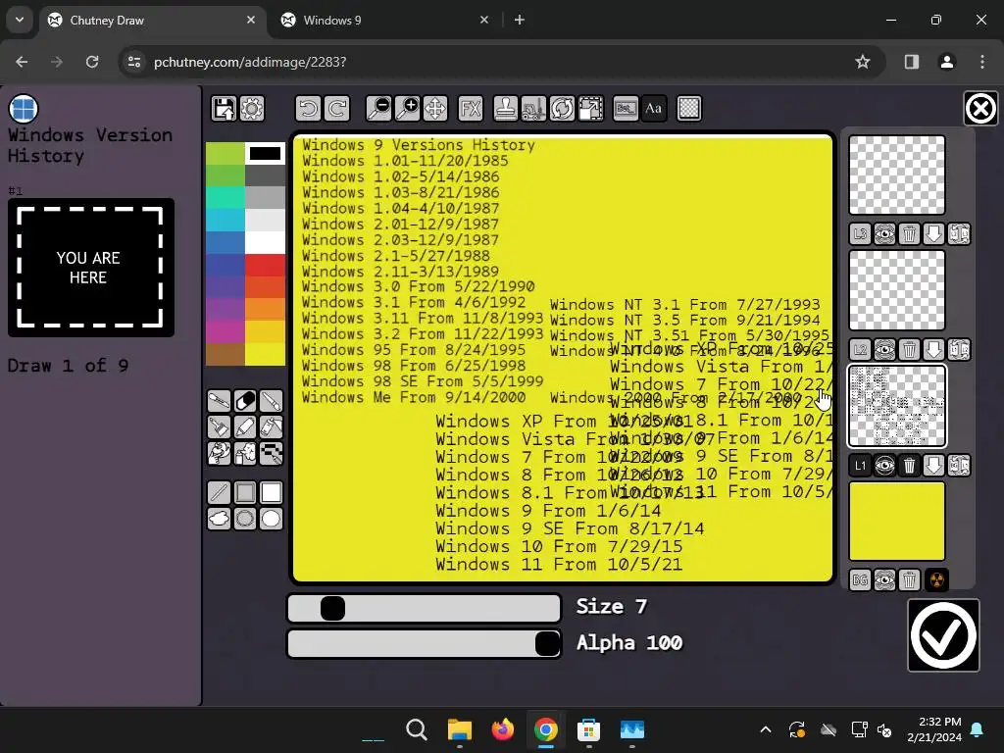The height and width of the screenshot is (753, 1004).
Task: Click the radioactive nuke icon on BG row
Action: pyautogui.click(x=936, y=580)
